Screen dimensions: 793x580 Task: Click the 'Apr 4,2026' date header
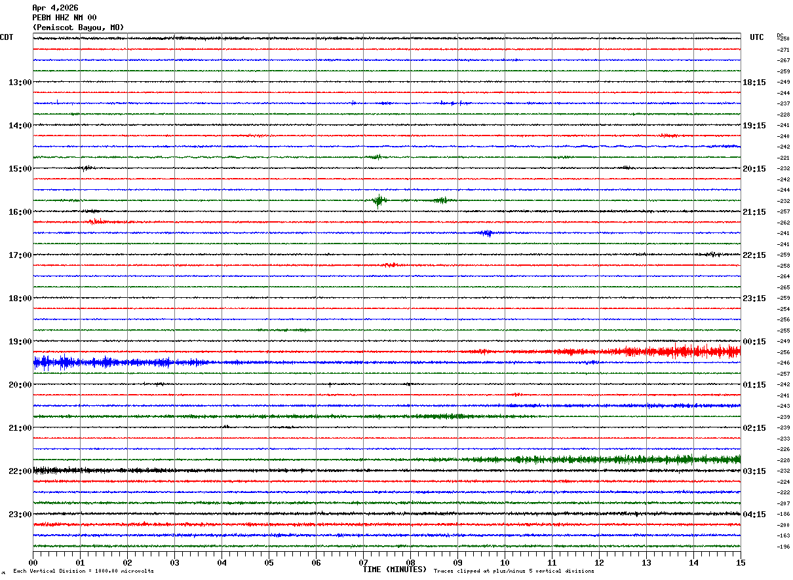pyautogui.click(x=55, y=8)
